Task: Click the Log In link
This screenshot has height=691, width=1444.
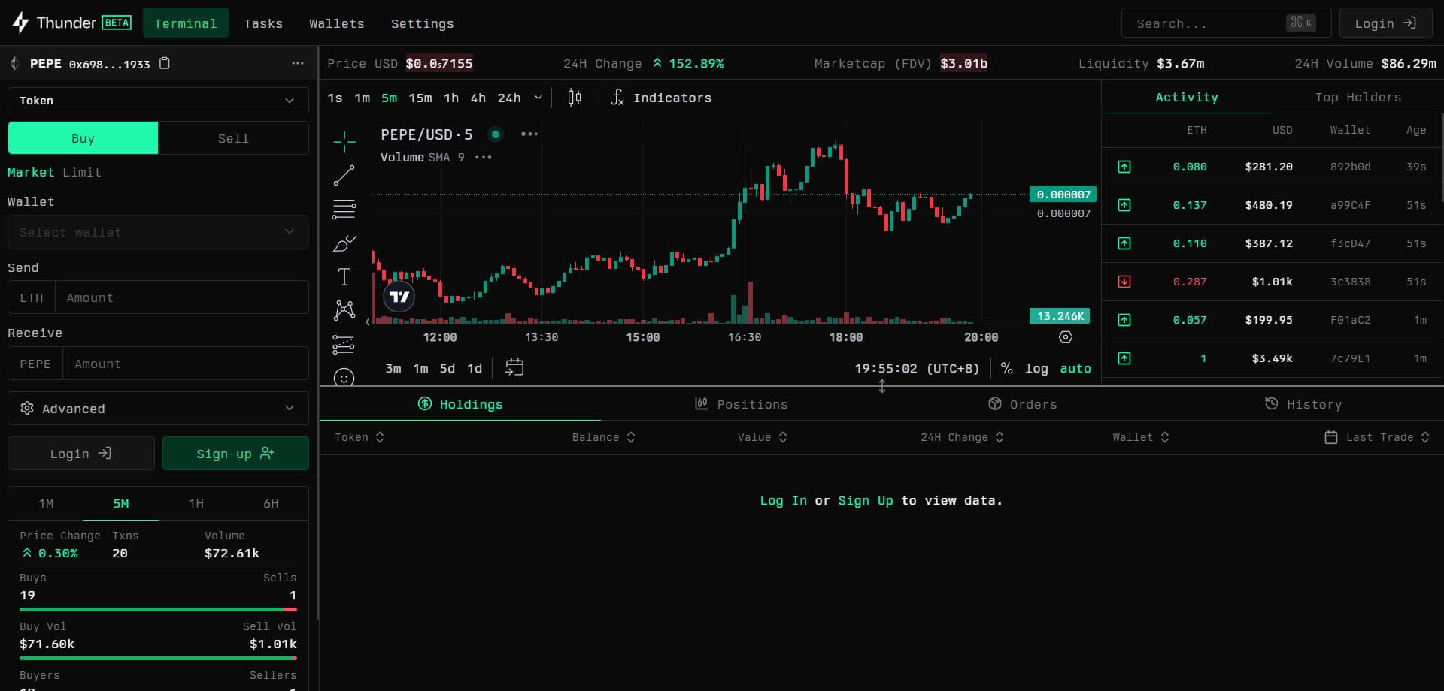Action: coord(783,501)
